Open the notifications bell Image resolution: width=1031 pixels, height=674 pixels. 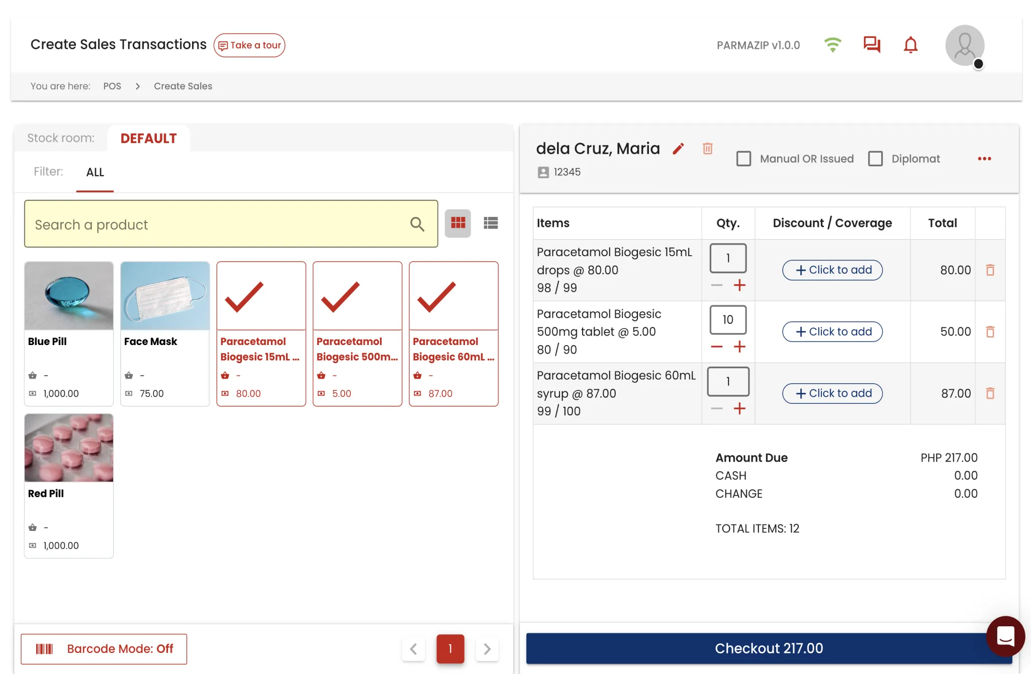coord(910,45)
